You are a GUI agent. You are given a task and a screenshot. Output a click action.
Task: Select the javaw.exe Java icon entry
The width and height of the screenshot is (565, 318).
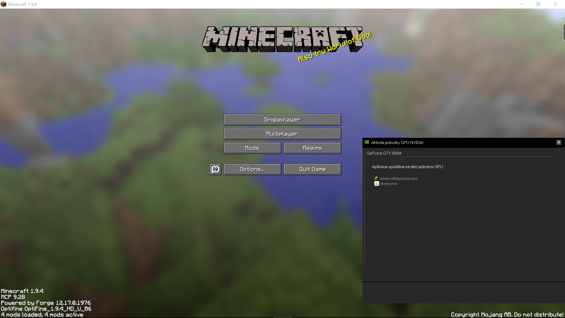tap(376, 183)
